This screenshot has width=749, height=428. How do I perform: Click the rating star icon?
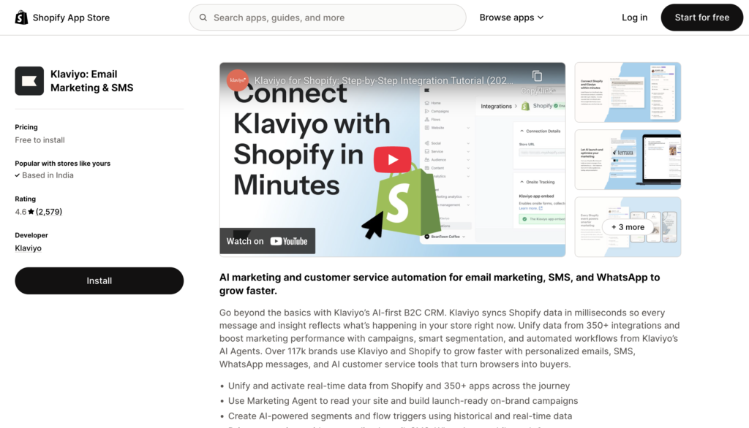coord(31,212)
